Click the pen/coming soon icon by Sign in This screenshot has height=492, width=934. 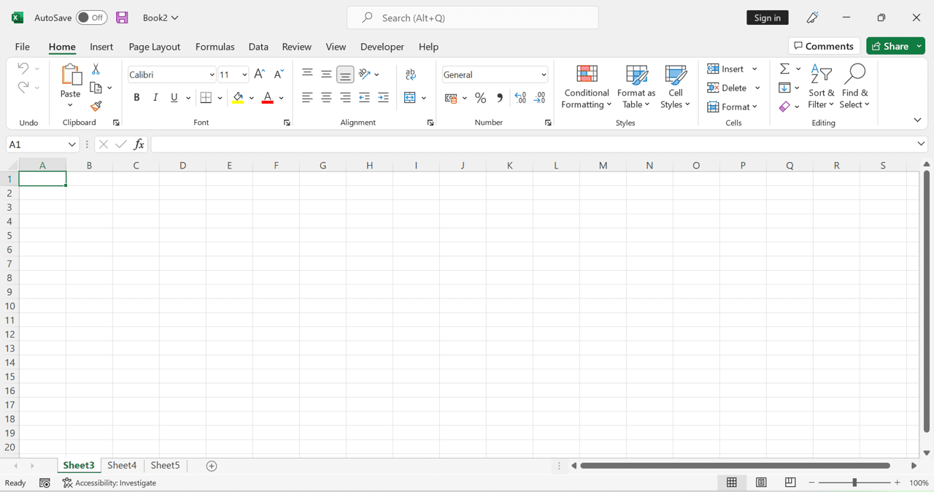(x=812, y=18)
